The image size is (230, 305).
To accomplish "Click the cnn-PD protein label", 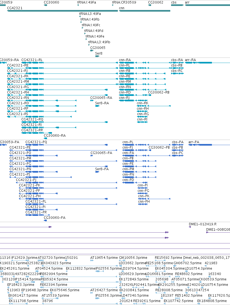I will click(128, 180).
